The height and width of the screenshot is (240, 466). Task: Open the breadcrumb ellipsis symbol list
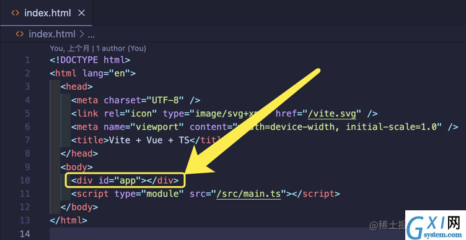click(x=91, y=35)
